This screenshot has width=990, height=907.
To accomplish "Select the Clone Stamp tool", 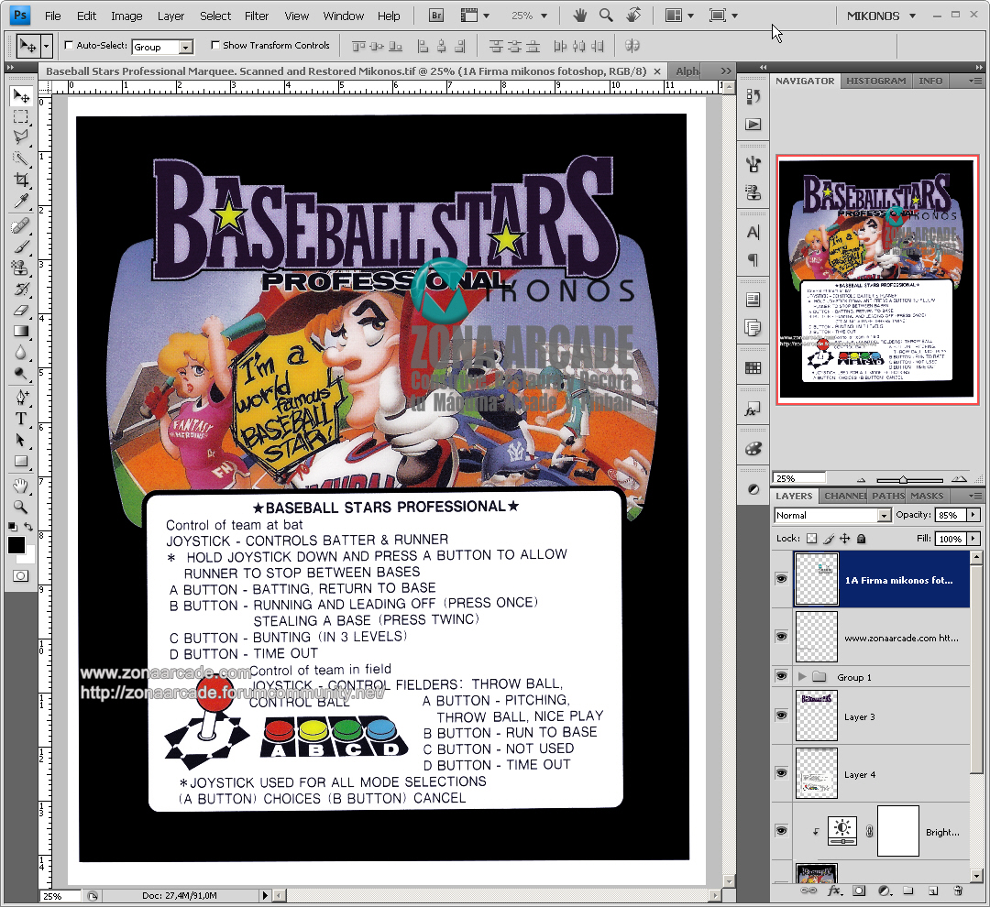I will pos(20,268).
